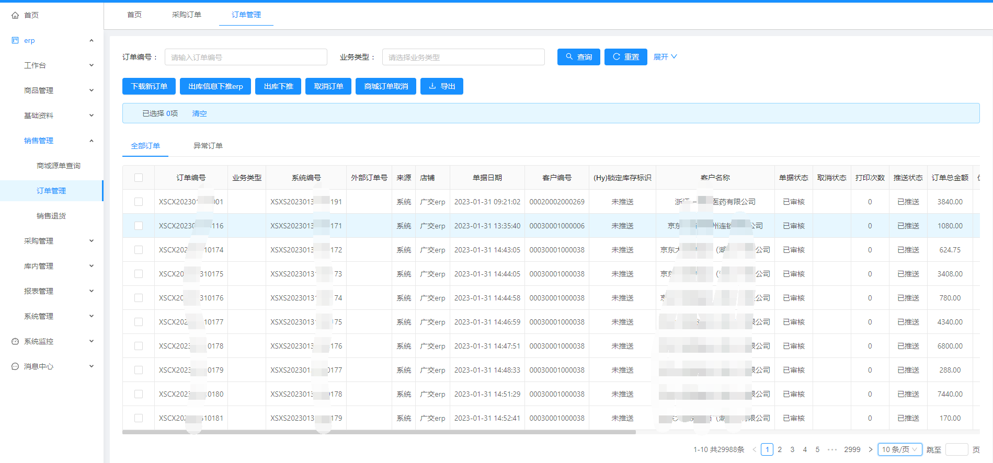993x463 pixels.
Task: Go to page 4
Action: pyautogui.click(x=805, y=449)
